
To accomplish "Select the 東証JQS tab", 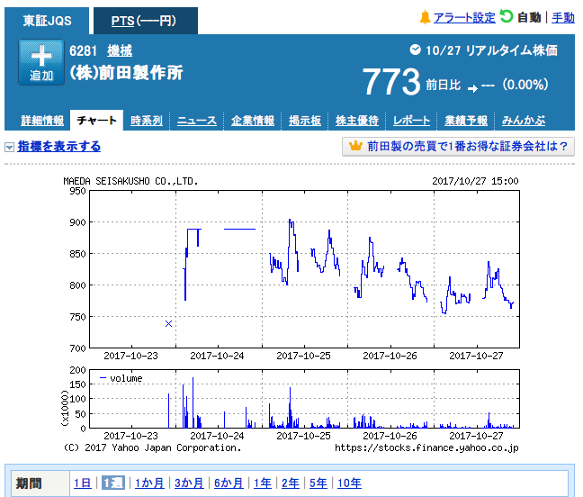I will [x=47, y=21].
